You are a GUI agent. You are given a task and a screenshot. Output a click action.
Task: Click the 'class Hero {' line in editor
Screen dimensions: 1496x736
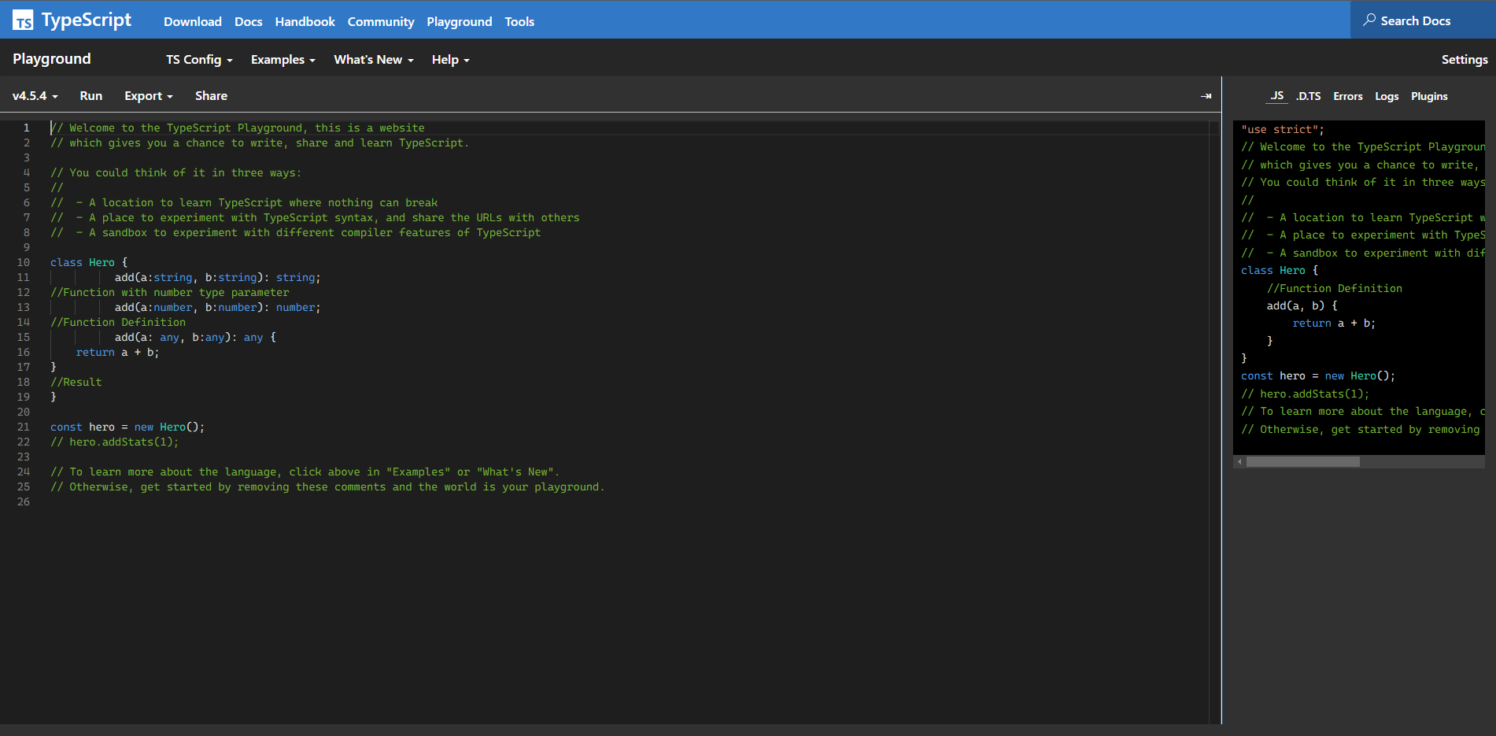point(89,262)
